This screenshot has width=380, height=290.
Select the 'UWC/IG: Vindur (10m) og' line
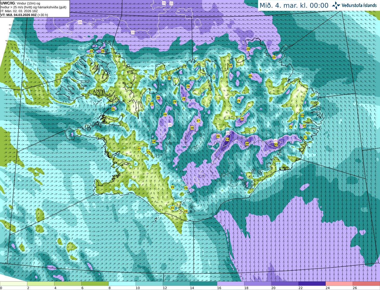[x=20, y=3]
